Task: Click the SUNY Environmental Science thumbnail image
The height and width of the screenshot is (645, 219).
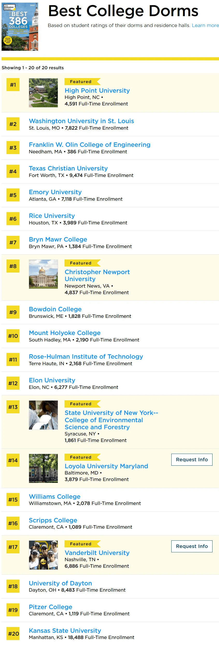Action: [43, 415]
